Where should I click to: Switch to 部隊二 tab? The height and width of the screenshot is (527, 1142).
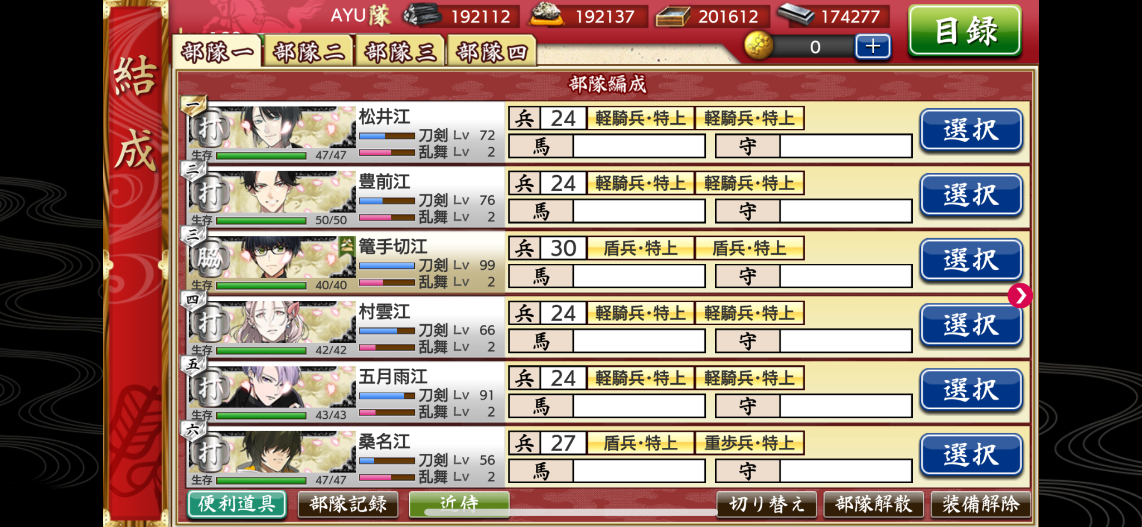[308, 52]
